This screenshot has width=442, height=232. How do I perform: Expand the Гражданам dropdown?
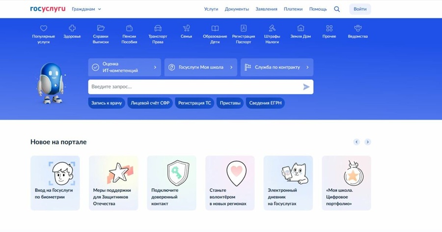(x=86, y=9)
